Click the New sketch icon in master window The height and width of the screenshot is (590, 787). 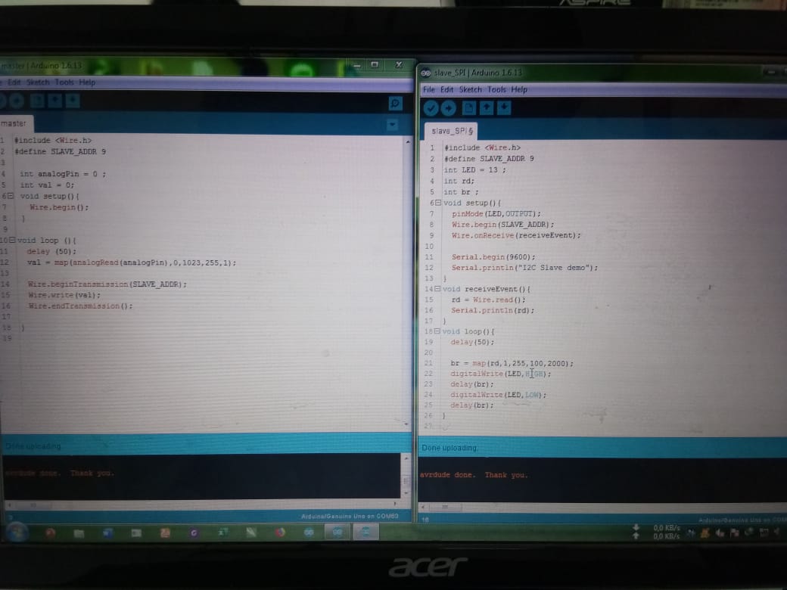click(36, 101)
